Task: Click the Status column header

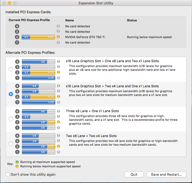Action: pyautogui.click(x=132, y=20)
